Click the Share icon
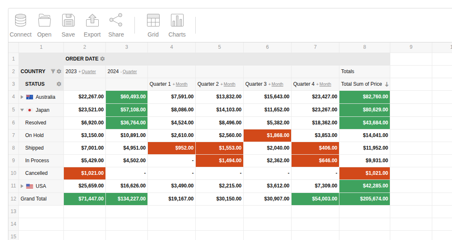 point(116,21)
